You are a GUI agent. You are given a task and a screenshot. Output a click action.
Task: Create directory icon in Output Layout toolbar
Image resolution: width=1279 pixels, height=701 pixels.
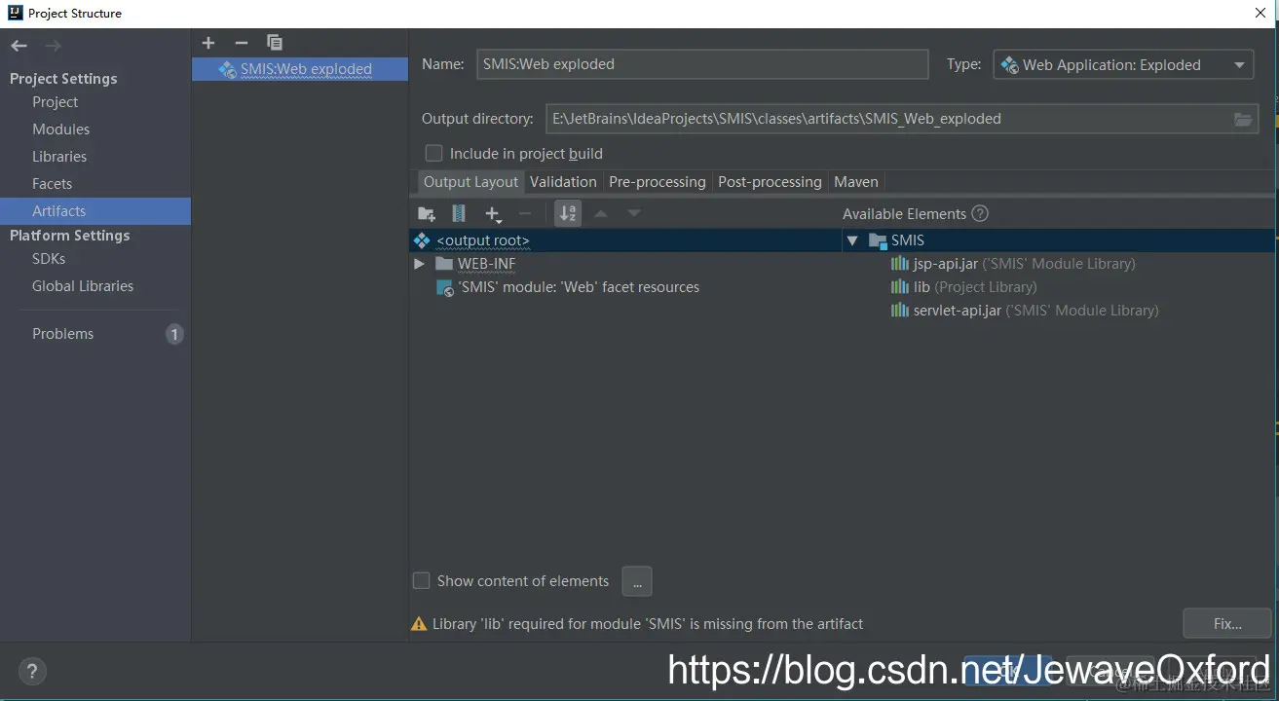click(x=427, y=213)
